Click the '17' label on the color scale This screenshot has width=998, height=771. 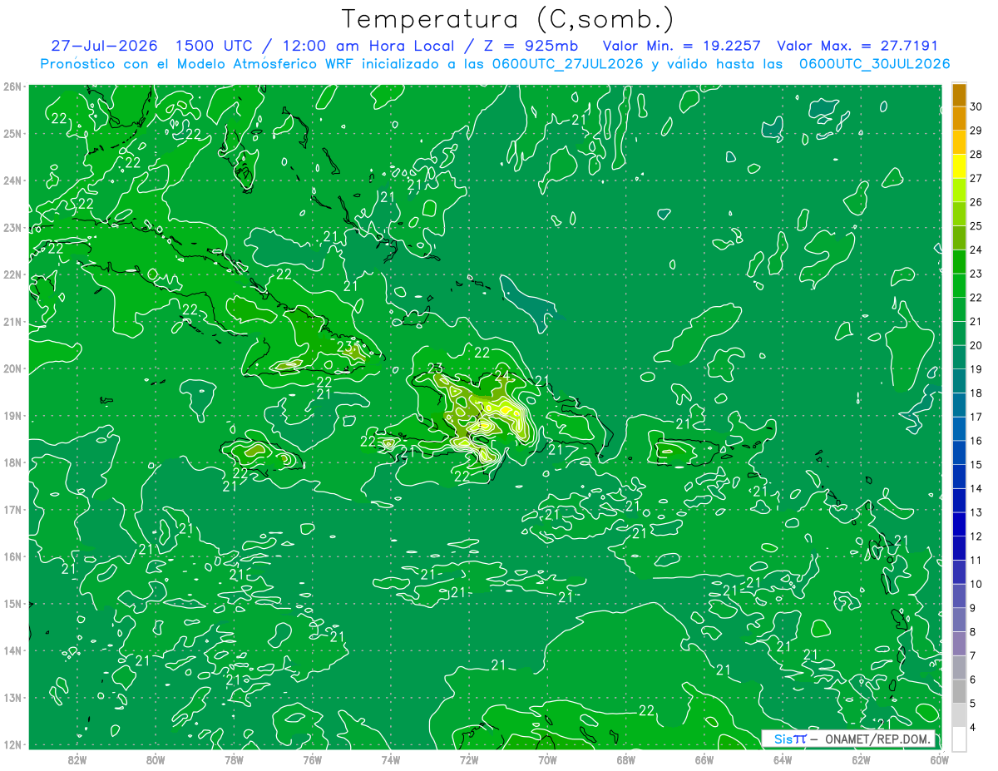(x=976, y=417)
